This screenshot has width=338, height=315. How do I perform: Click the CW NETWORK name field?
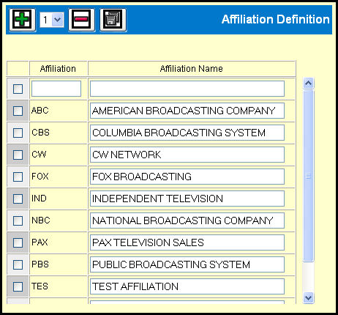(187, 155)
